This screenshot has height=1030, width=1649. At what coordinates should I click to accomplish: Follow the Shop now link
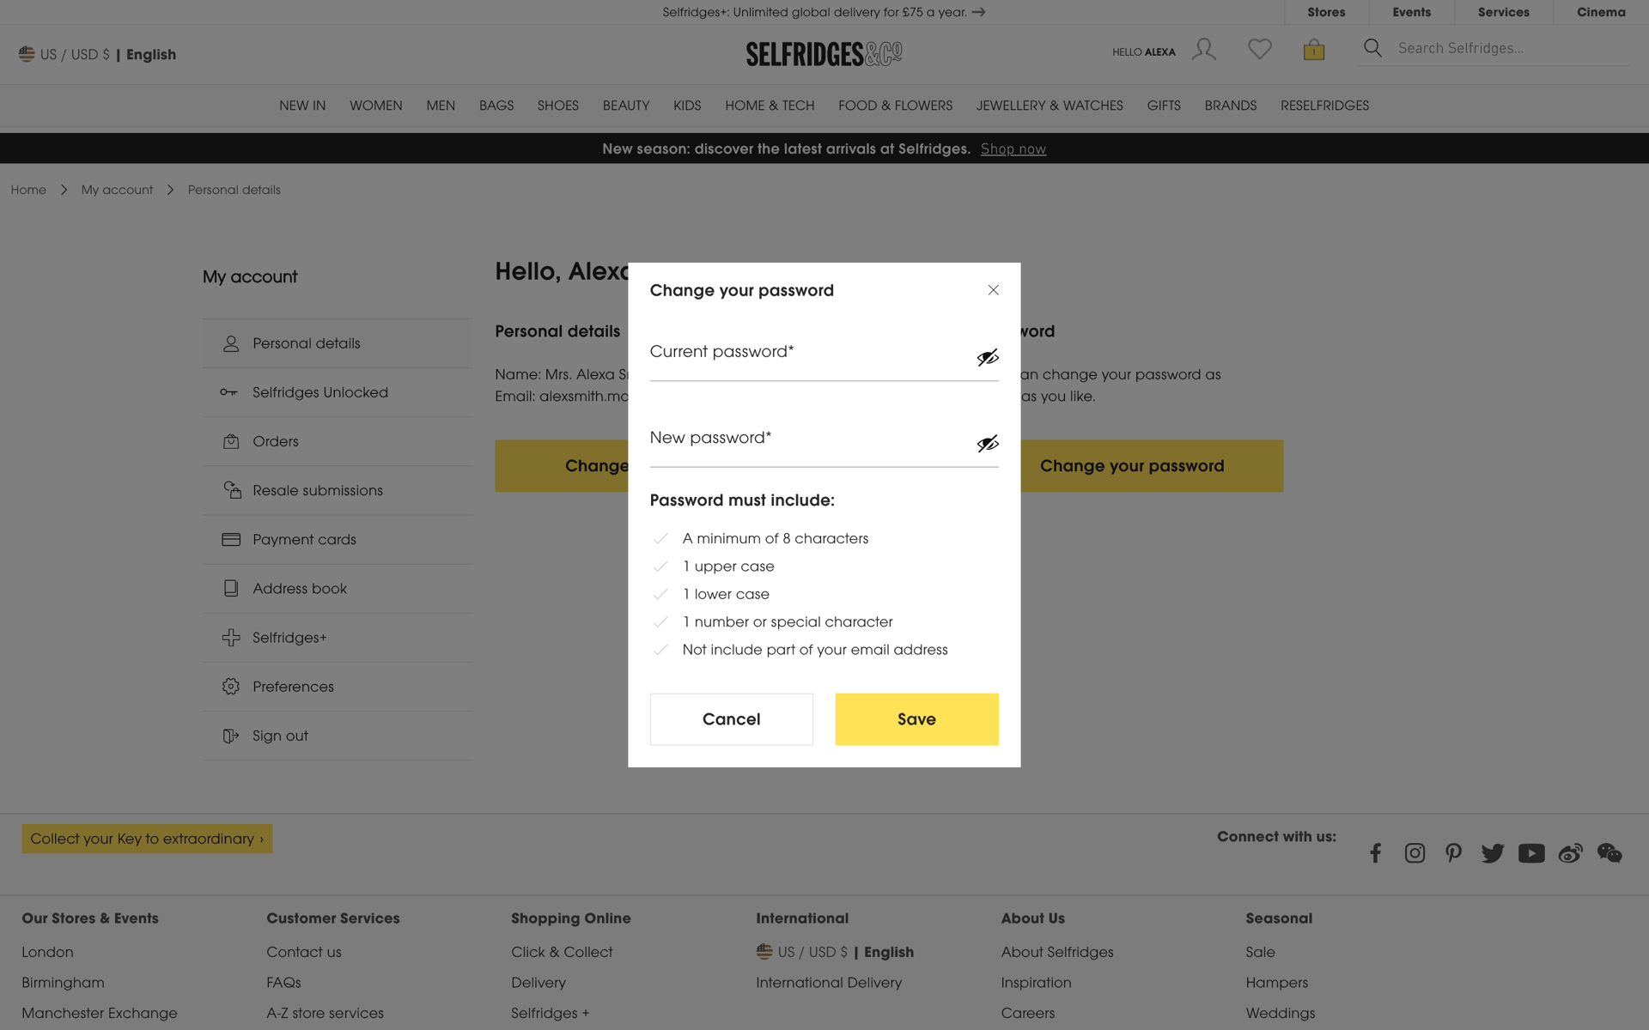[1013, 149]
